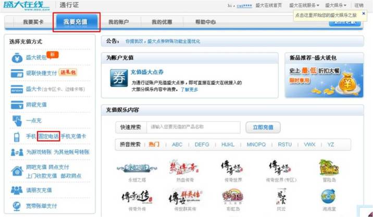Click the 网点支付 link

coord(58,168)
